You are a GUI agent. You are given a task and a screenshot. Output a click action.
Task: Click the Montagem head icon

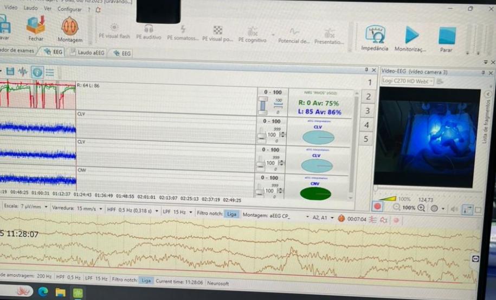[x=69, y=26]
